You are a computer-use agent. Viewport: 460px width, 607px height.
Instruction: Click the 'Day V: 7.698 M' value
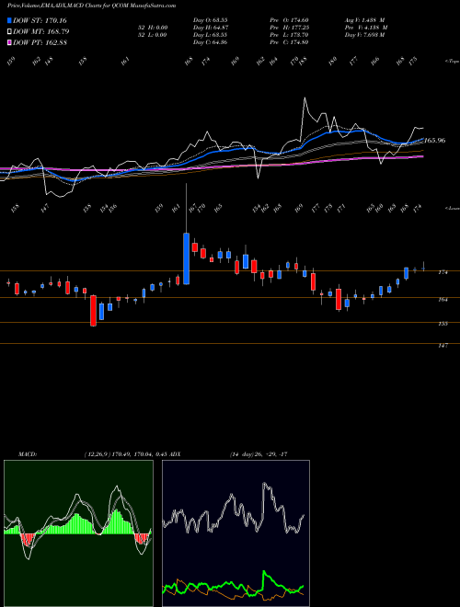click(x=364, y=35)
